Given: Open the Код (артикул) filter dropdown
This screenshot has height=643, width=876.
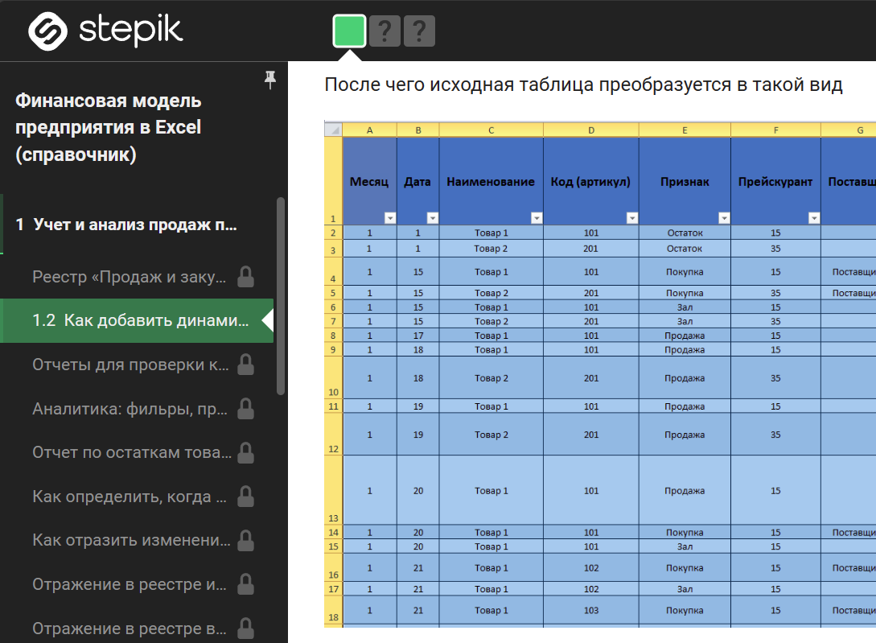Looking at the screenshot, I should [x=631, y=218].
